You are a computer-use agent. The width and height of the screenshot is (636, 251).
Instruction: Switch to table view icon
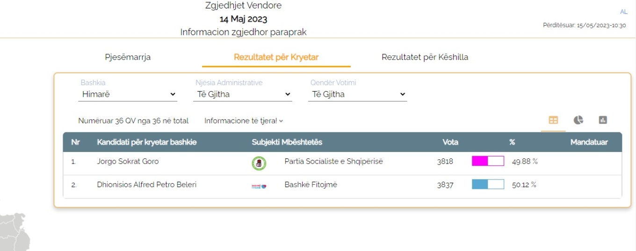tap(553, 120)
